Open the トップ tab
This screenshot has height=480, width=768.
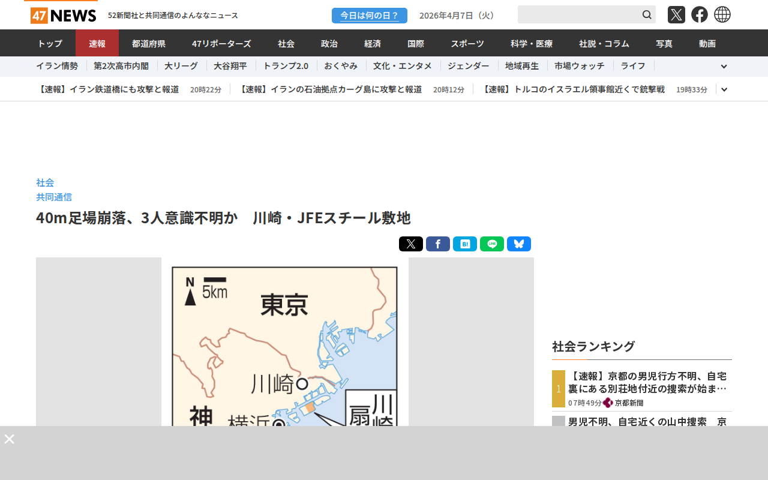pos(50,43)
